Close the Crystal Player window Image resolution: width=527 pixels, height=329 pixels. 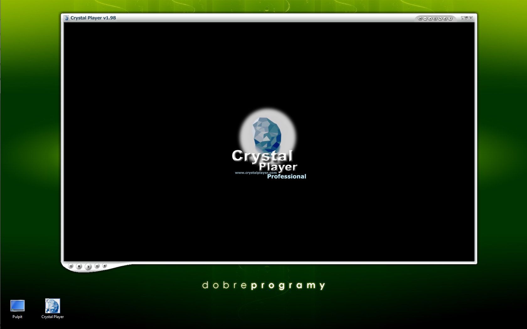pyautogui.click(x=471, y=18)
